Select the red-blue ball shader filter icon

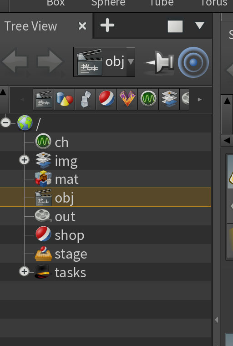(106, 99)
